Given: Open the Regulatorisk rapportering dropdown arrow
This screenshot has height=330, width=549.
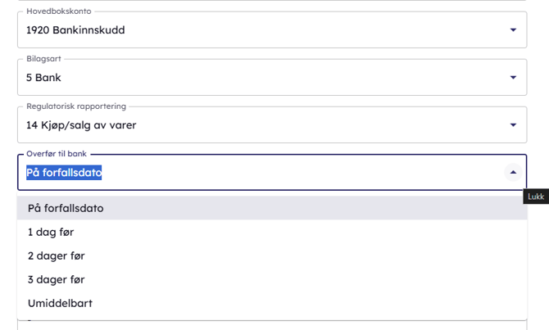Looking at the screenshot, I should pyautogui.click(x=513, y=125).
